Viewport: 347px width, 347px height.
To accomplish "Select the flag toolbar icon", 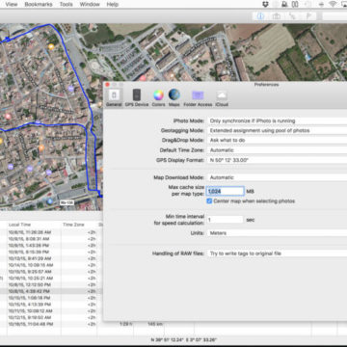I will point(308,16).
